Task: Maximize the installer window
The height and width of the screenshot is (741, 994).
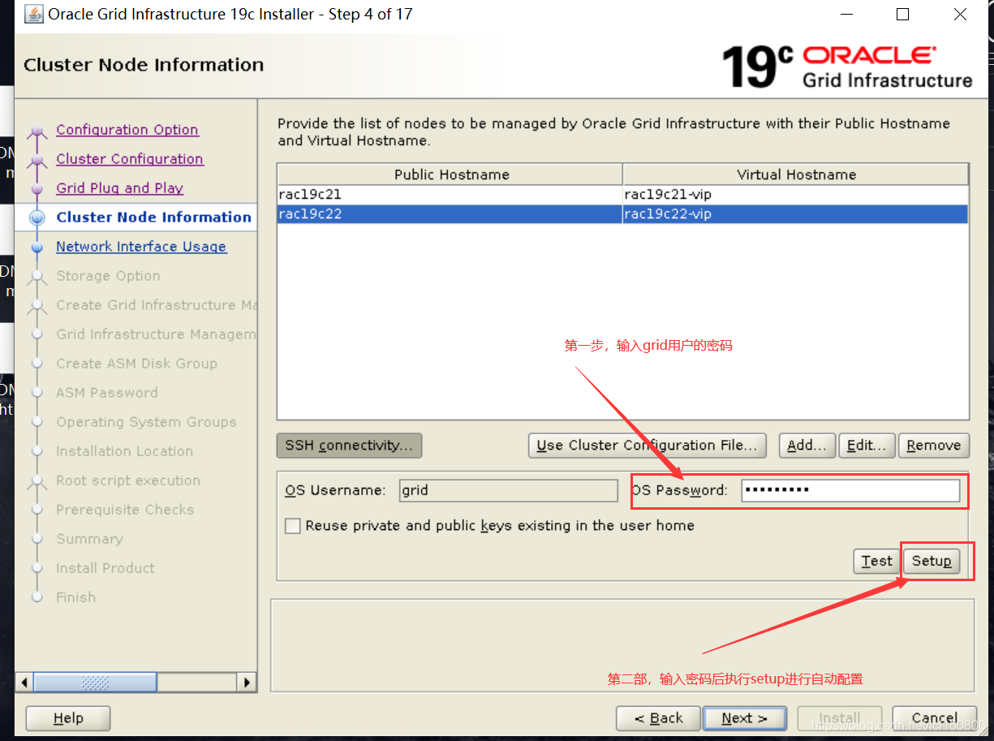Action: pos(902,15)
